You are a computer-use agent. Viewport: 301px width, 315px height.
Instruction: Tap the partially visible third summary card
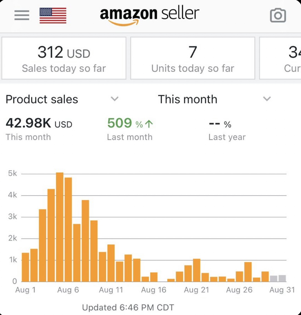[281, 58]
